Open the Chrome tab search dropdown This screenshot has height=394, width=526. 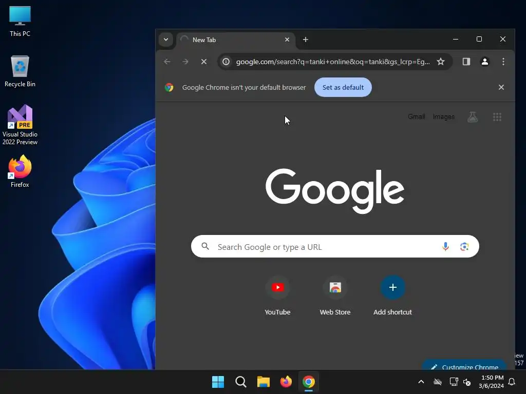coord(166,40)
